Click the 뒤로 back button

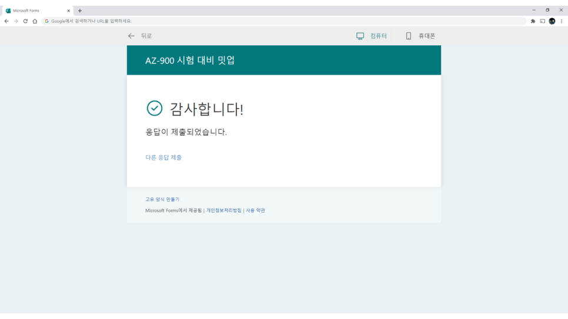click(140, 36)
